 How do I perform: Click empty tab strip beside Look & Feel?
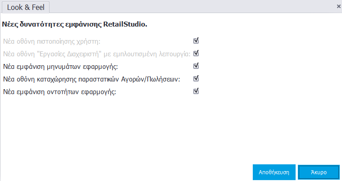[x=180, y=7]
